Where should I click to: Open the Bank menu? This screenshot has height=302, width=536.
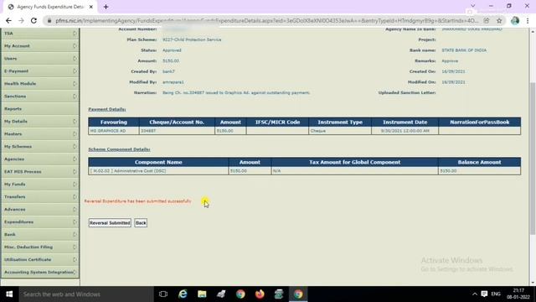click(x=40, y=235)
